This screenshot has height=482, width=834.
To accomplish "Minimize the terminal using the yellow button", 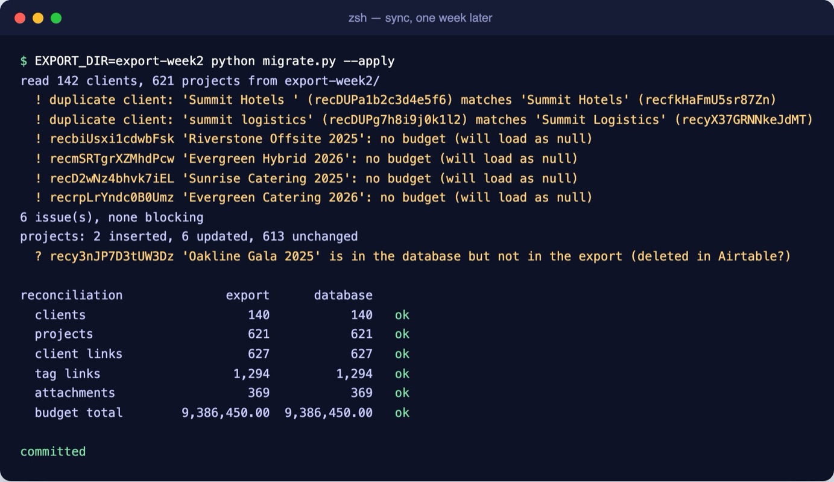I will point(38,18).
